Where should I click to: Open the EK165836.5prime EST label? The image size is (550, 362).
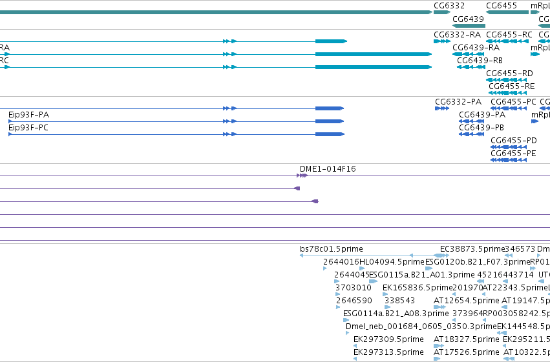point(418,288)
